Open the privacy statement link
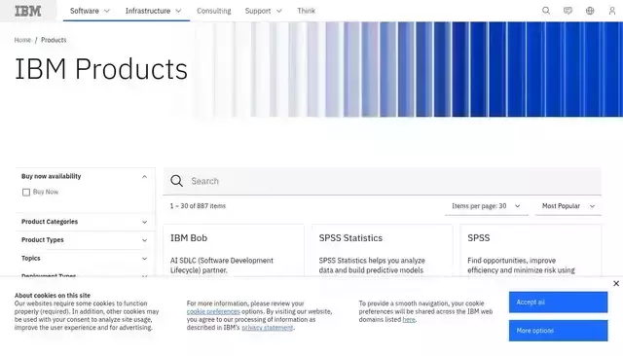This screenshot has width=623, height=356. [268, 328]
